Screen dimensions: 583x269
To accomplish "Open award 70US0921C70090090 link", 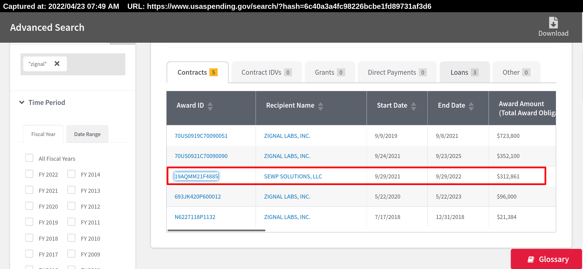I will point(201,156).
